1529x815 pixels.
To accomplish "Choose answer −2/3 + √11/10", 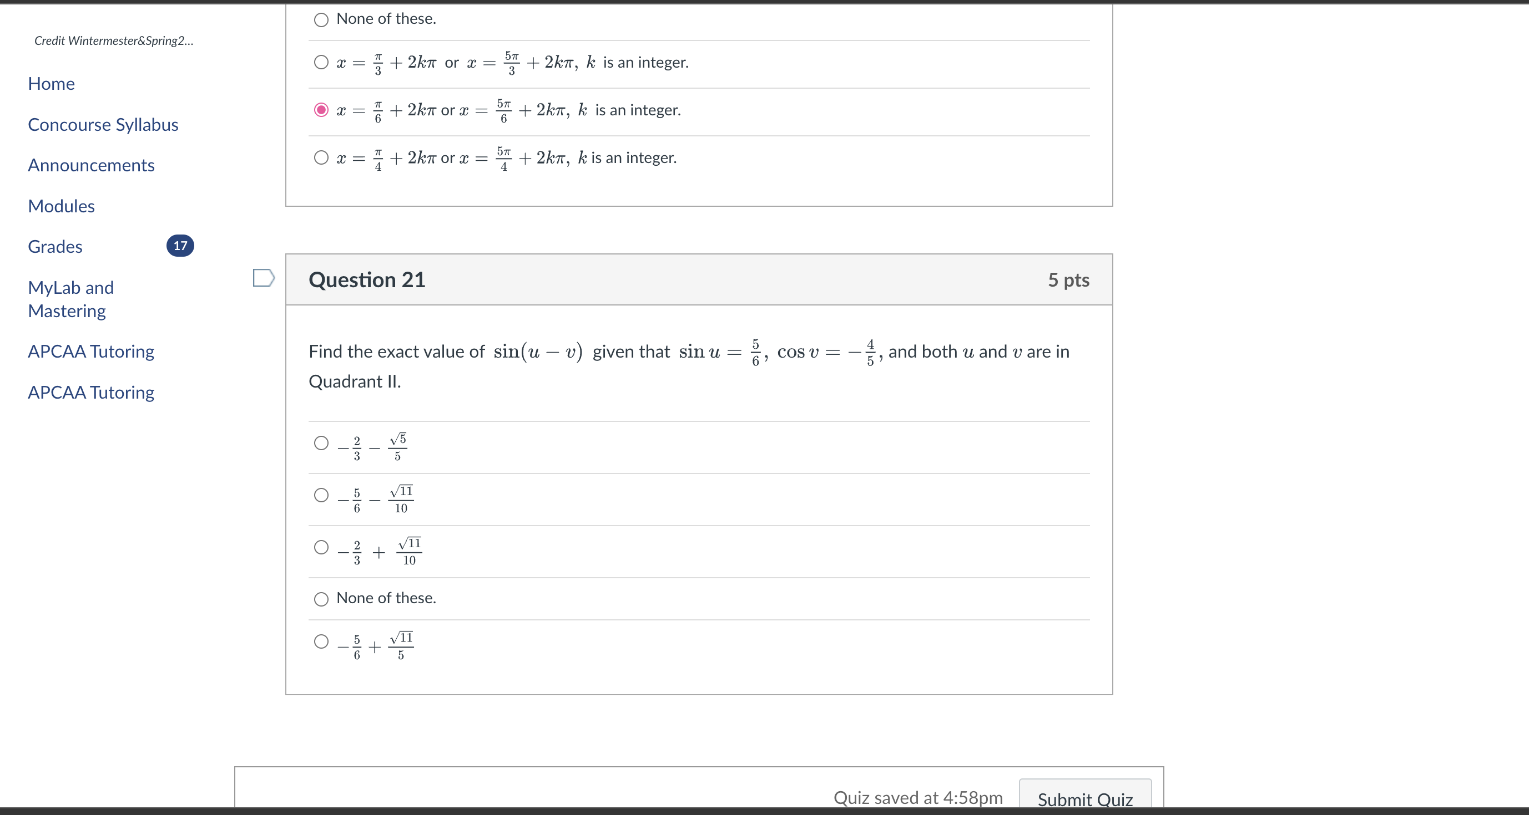I will [x=321, y=547].
